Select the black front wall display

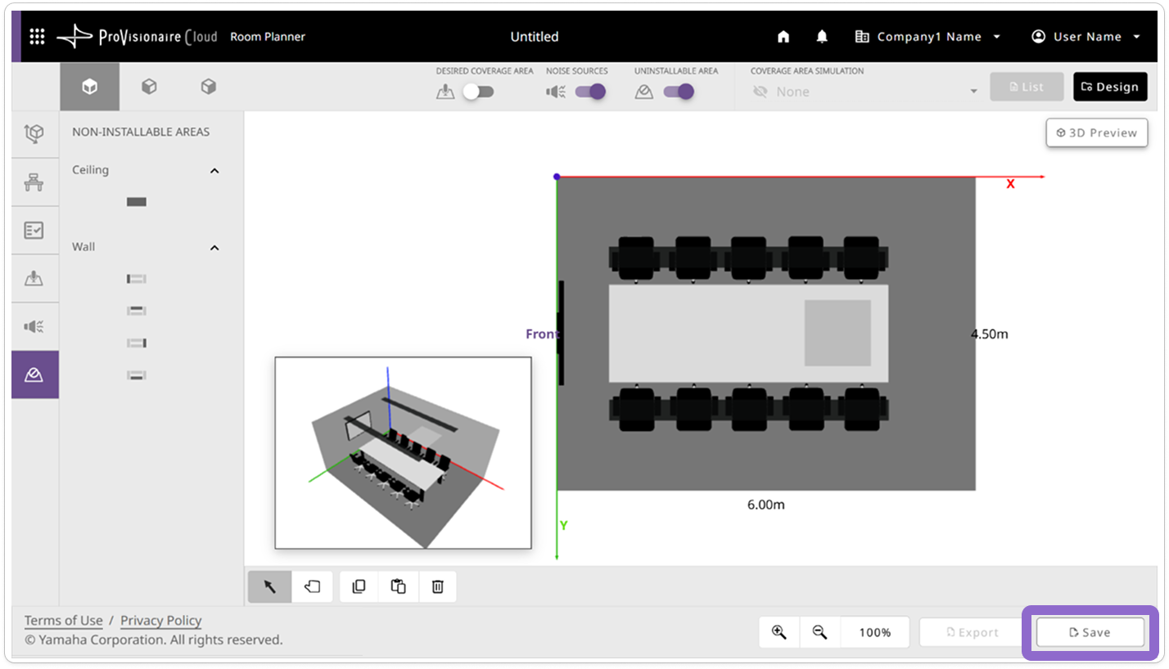pos(561,333)
